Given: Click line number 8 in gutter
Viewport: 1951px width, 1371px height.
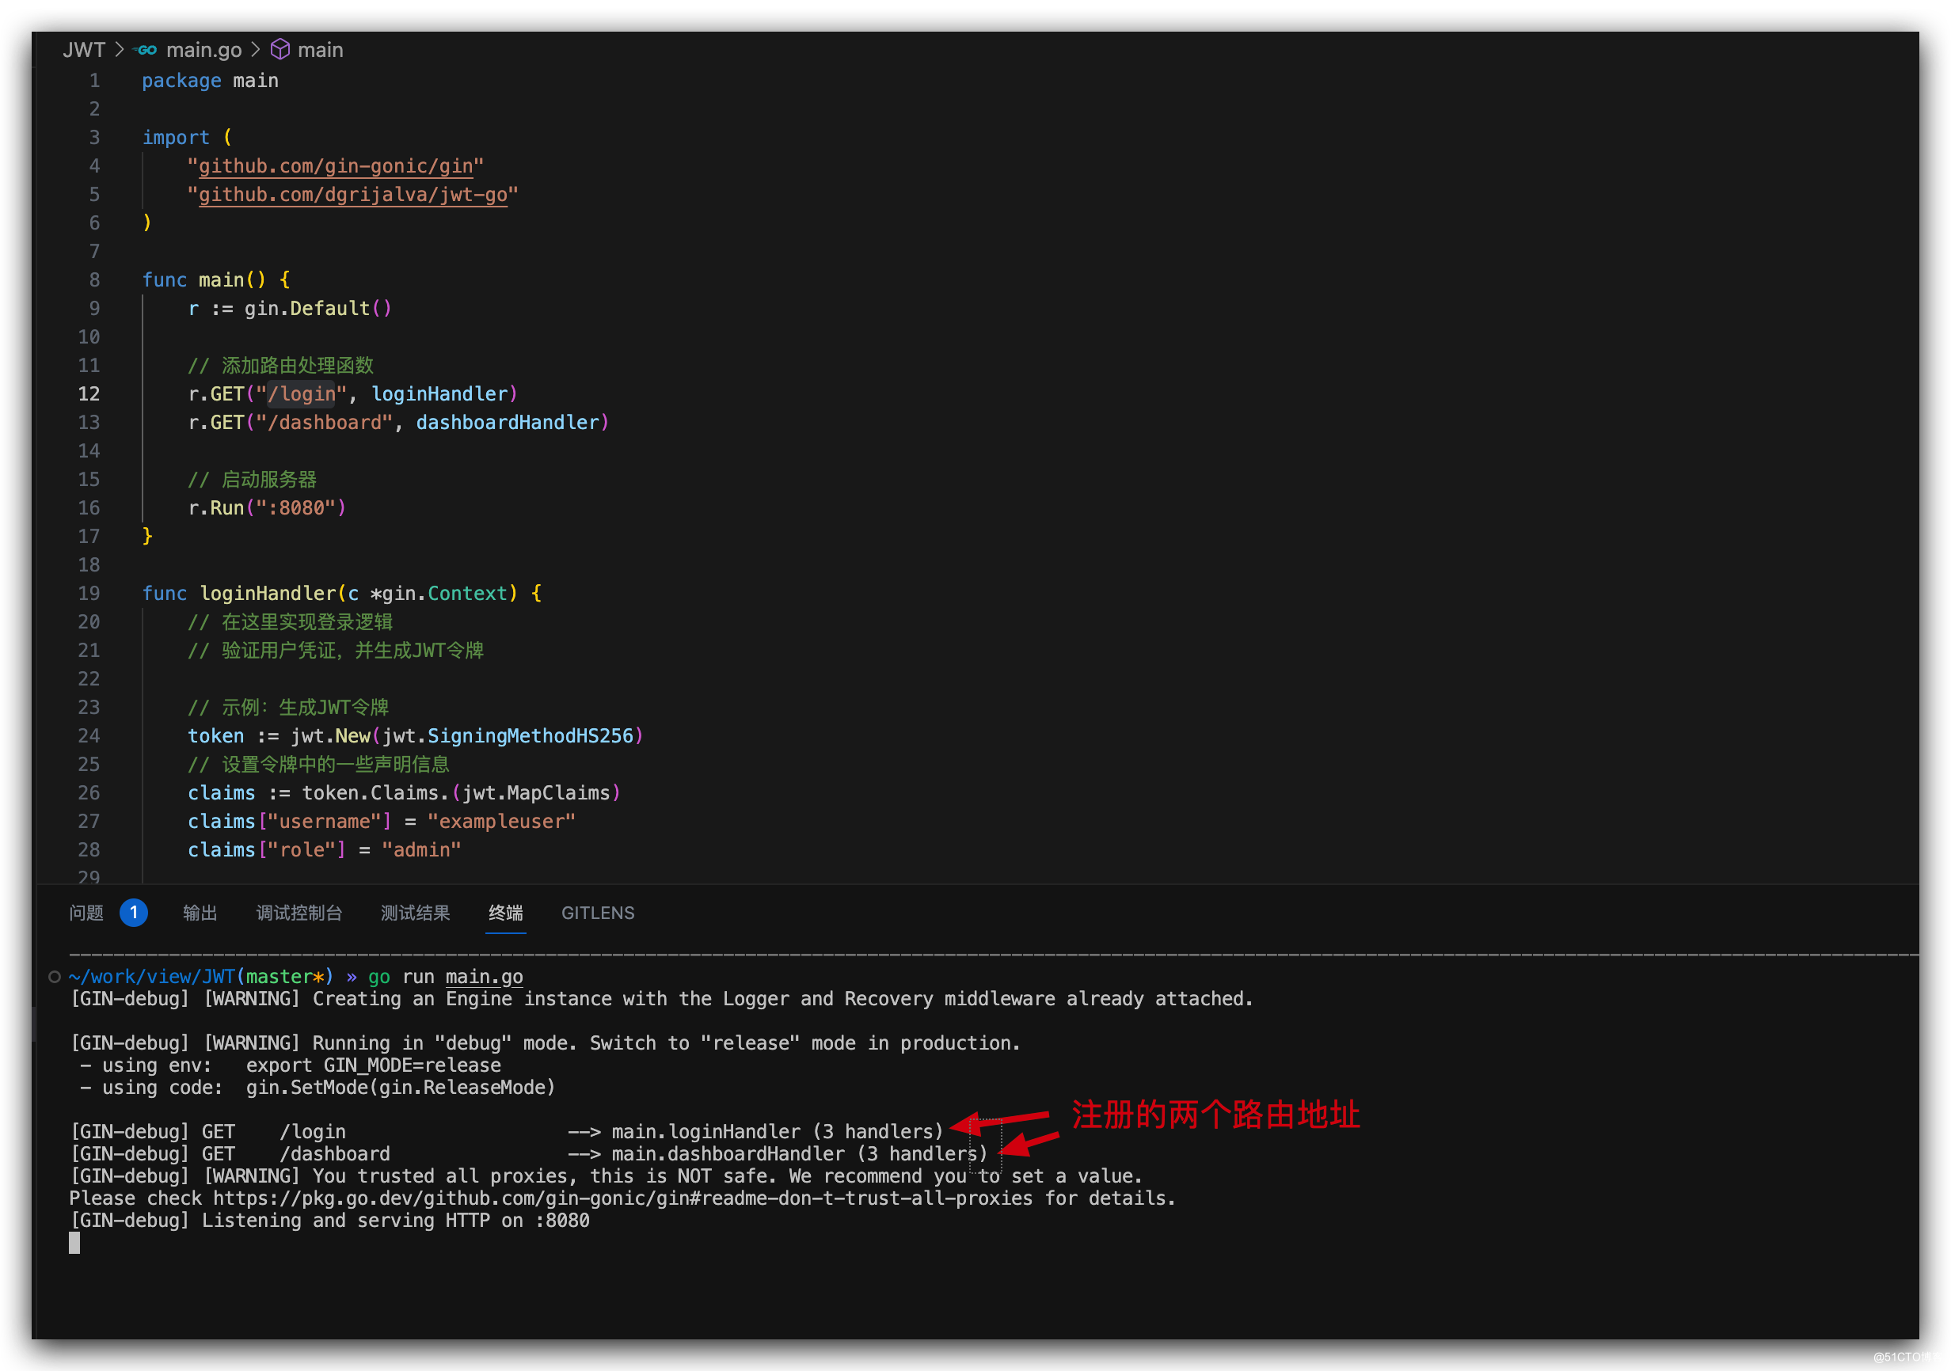Looking at the screenshot, I should click(94, 280).
